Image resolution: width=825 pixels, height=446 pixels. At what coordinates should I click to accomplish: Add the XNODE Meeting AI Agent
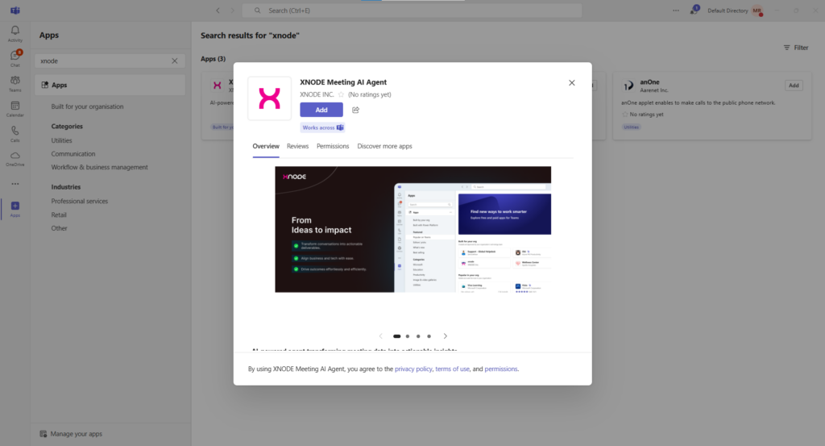[x=321, y=110]
